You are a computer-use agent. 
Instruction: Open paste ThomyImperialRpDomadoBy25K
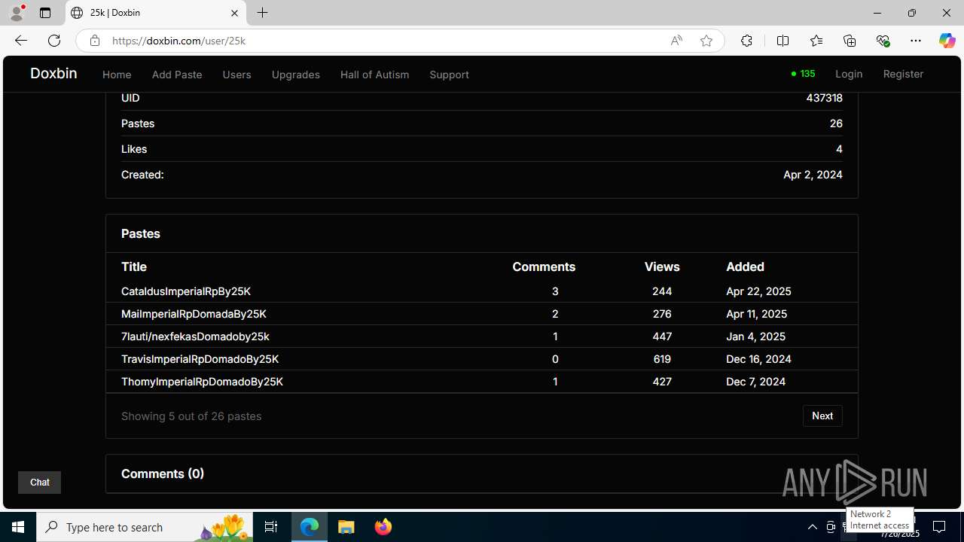[202, 382]
